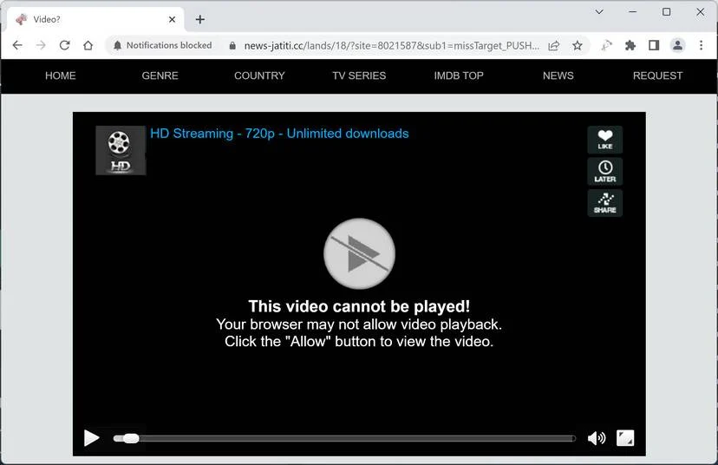This screenshot has width=718, height=465.
Task: Click the watch Later clock icon
Action: click(x=605, y=172)
